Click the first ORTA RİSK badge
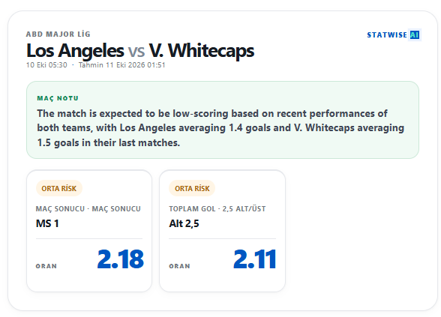 pos(59,188)
